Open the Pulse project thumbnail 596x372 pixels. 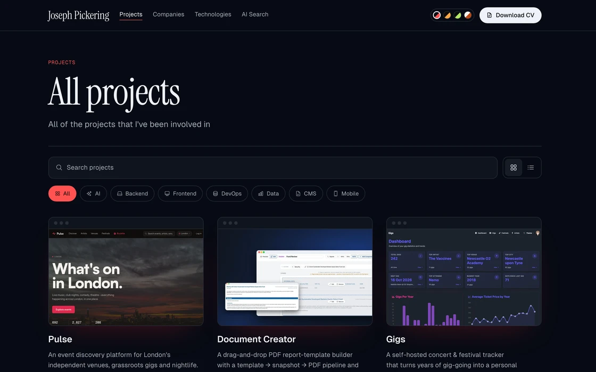[126, 272]
